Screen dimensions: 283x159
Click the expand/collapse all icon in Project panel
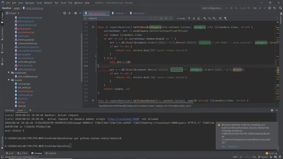[69, 13]
